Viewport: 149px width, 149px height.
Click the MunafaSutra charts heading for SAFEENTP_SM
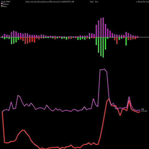tap(50, 2)
